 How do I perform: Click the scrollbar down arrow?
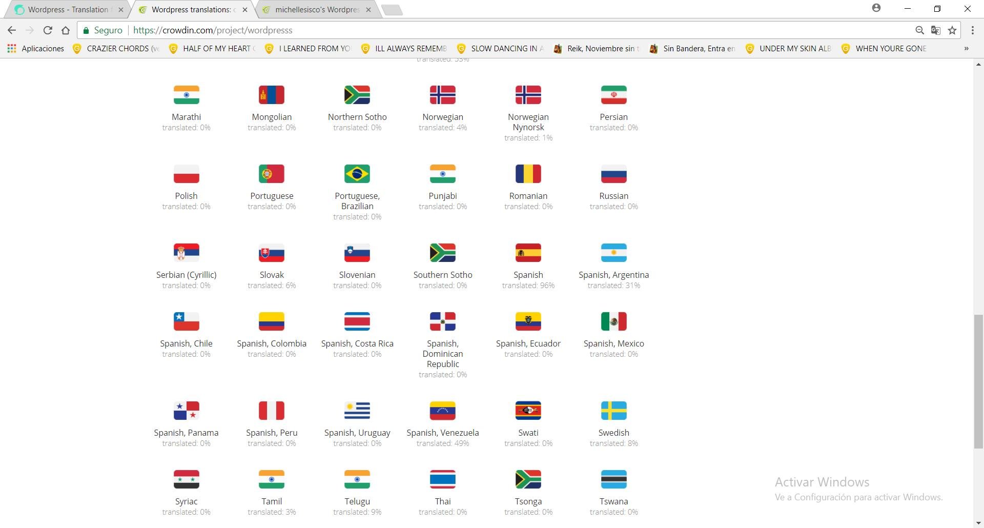(978, 523)
